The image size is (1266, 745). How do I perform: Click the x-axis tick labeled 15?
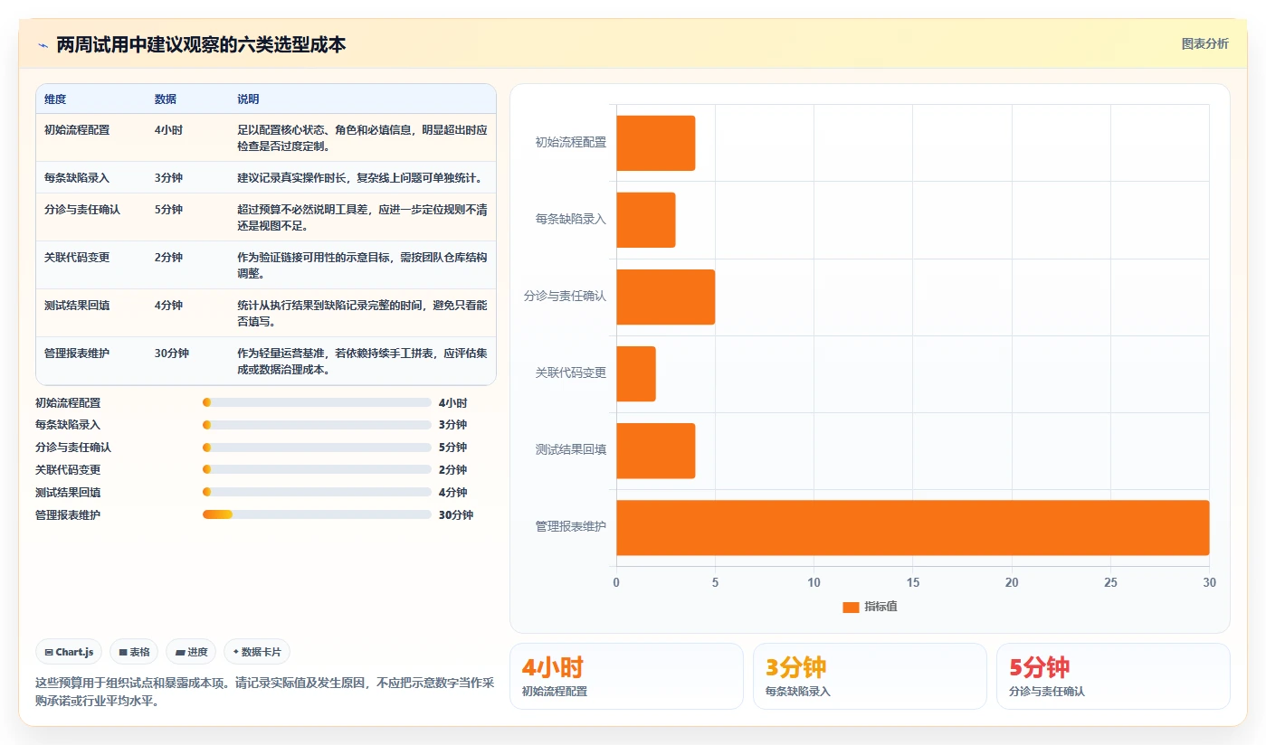coord(913,583)
